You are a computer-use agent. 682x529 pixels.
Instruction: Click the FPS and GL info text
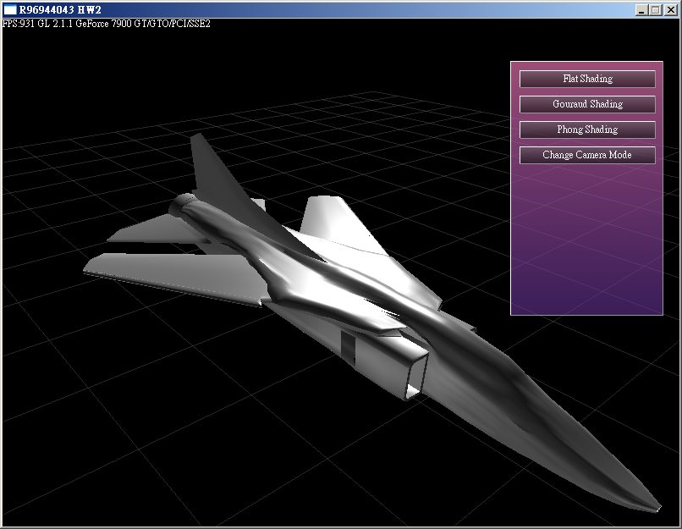pos(107,24)
